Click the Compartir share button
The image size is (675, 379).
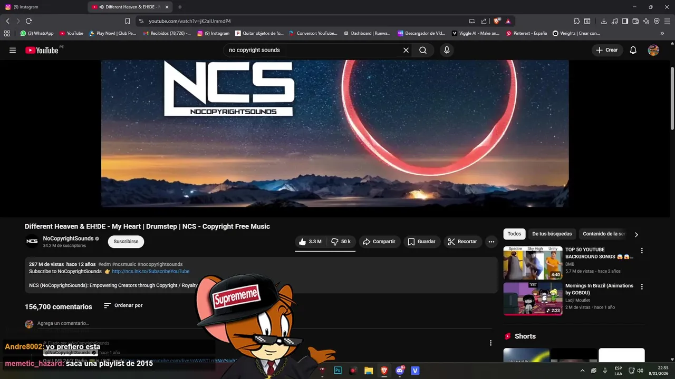[x=379, y=242]
